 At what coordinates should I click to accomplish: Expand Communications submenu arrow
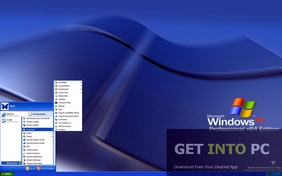(81, 86)
